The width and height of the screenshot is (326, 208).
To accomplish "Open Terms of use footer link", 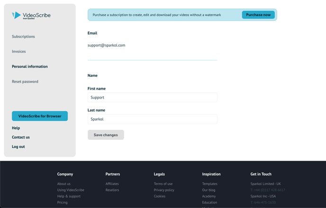I will [163, 184].
